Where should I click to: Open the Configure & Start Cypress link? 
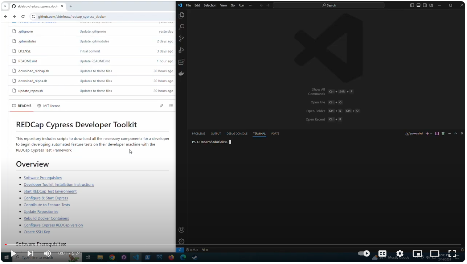tap(46, 198)
